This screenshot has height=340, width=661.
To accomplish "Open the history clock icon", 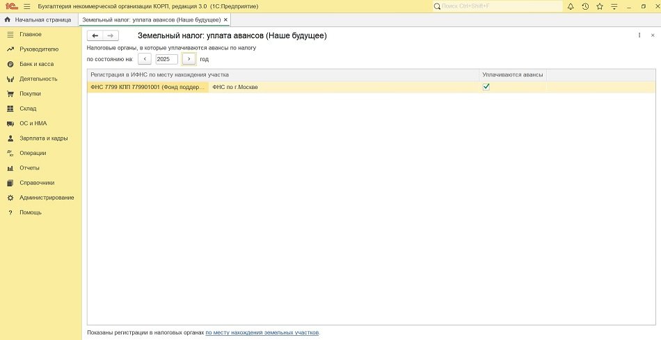I will coord(585,6).
